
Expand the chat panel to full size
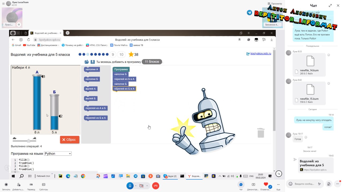coord(330,6)
